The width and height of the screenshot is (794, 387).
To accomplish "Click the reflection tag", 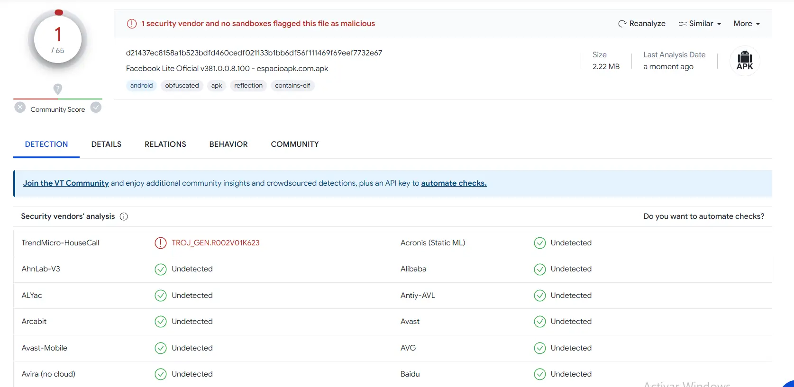I will (248, 86).
